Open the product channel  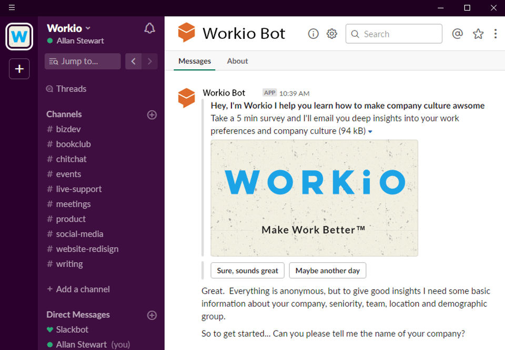tap(66, 219)
